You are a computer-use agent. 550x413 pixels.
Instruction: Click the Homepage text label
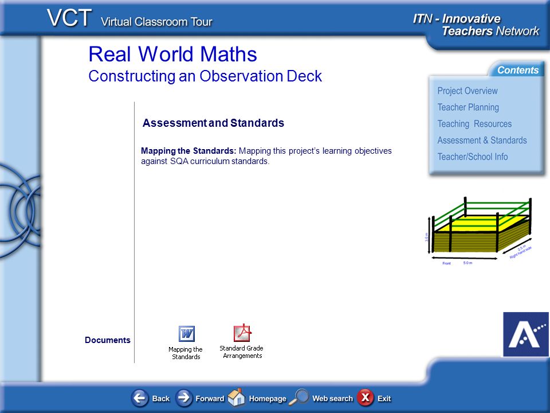point(268,399)
